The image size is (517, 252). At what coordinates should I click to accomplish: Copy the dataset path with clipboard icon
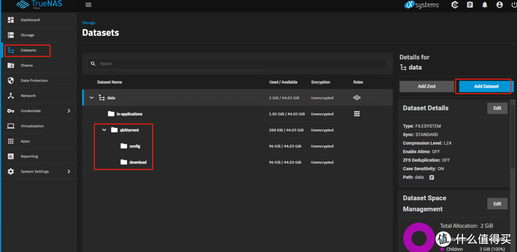coord(432,177)
